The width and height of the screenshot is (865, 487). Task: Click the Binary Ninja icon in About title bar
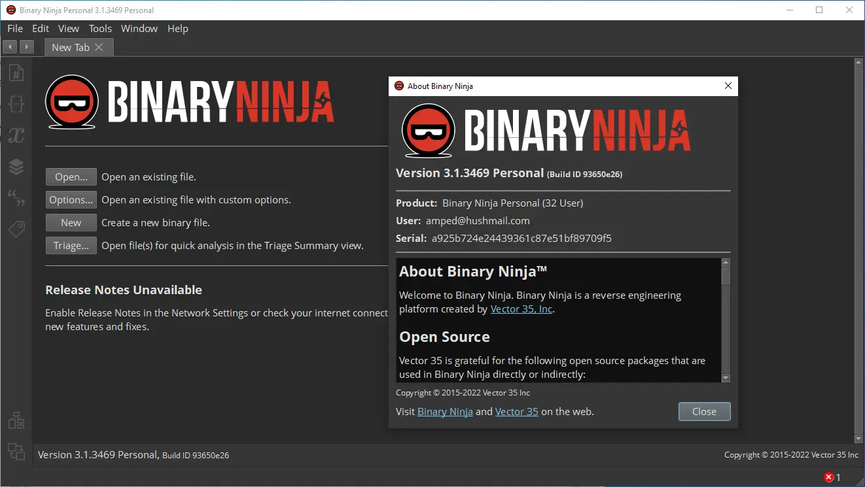399,86
